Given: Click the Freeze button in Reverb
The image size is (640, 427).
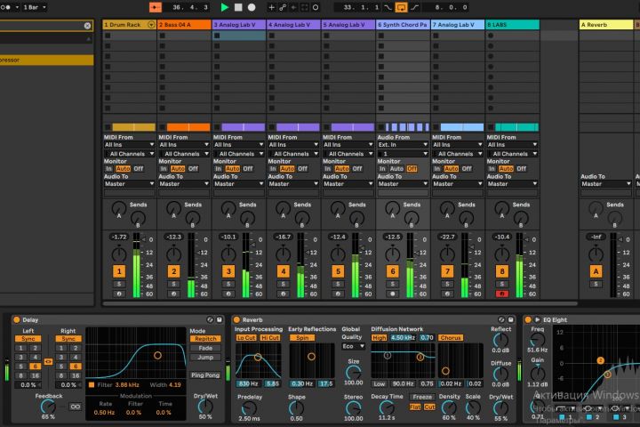Looking at the screenshot, I should click(422, 397).
